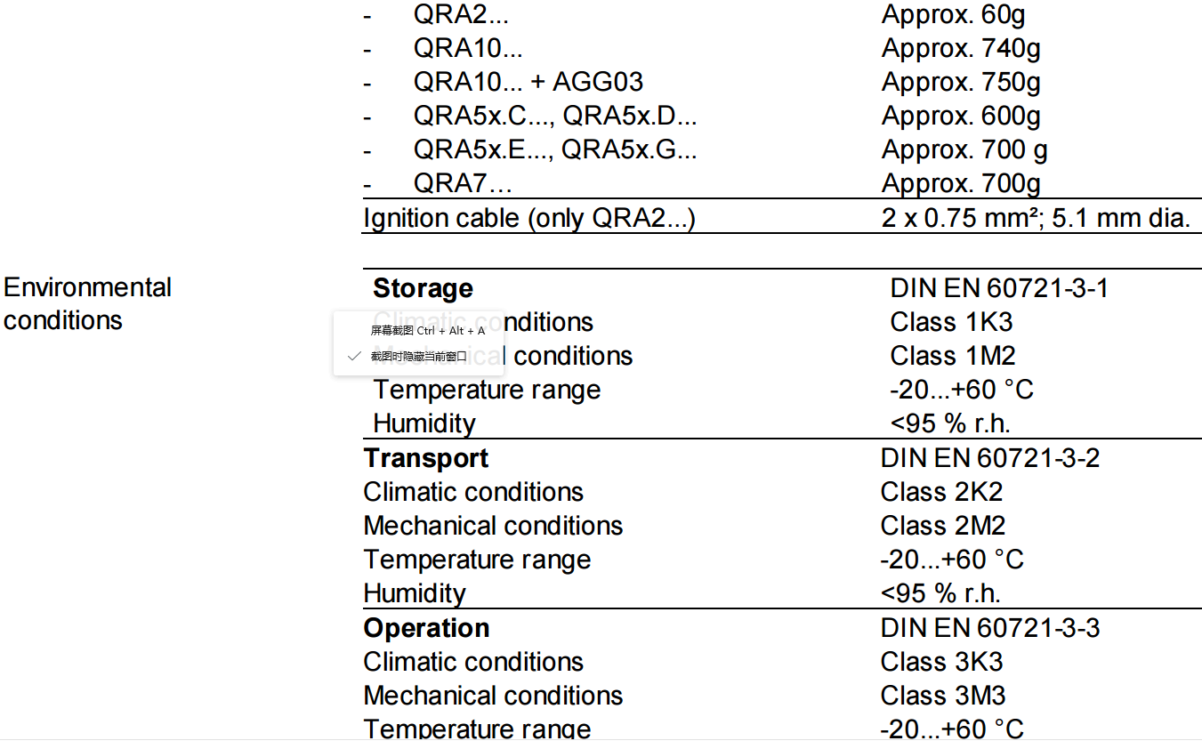Click the Class 2M2 value

pos(942,526)
